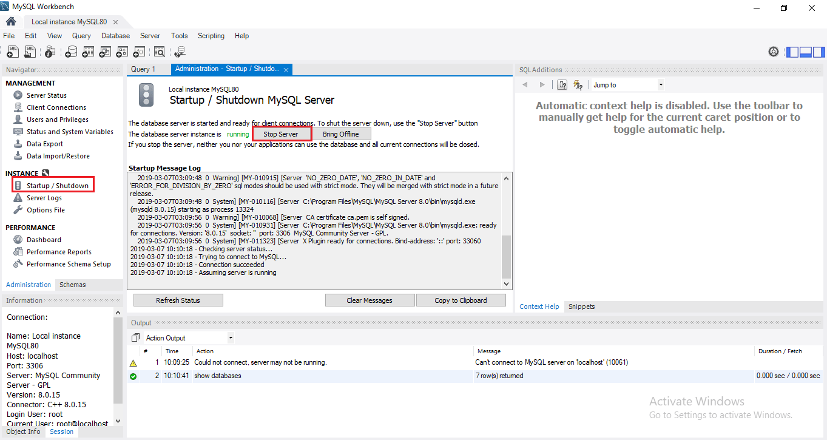Search table data toolbar icon
Viewport: 827px width, 440px height.
click(159, 52)
